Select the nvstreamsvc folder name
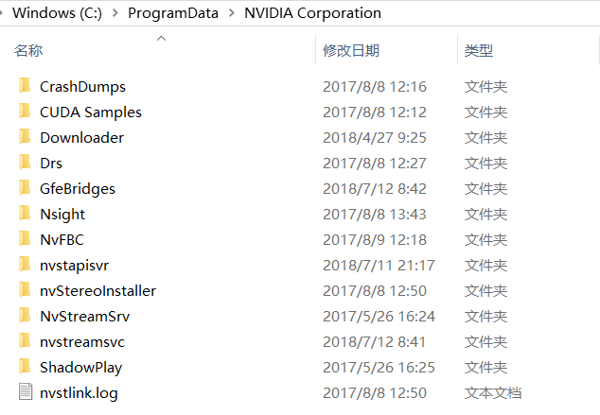Image resolution: width=600 pixels, height=415 pixels. [82, 342]
